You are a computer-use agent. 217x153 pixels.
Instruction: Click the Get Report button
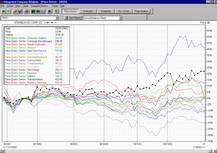click(x=73, y=18)
